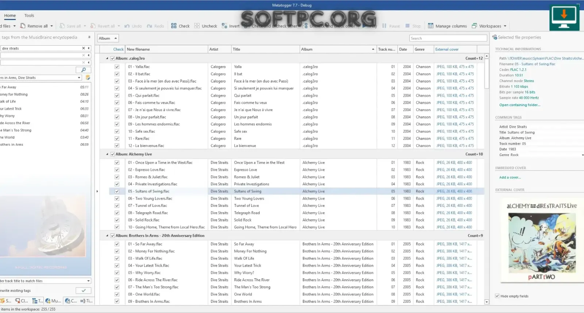Click the Stop playback icon
Image resolution: width=584 pixels, height=313 pixels.
(x=408, y=26)
